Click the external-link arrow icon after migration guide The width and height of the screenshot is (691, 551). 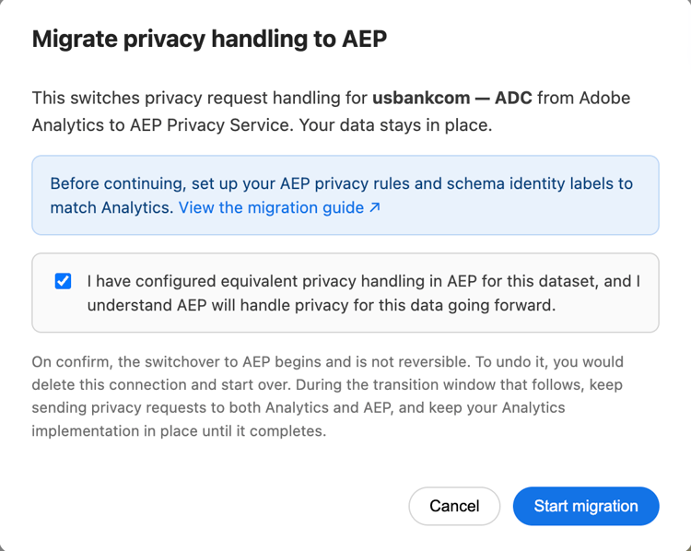point(375,207)
